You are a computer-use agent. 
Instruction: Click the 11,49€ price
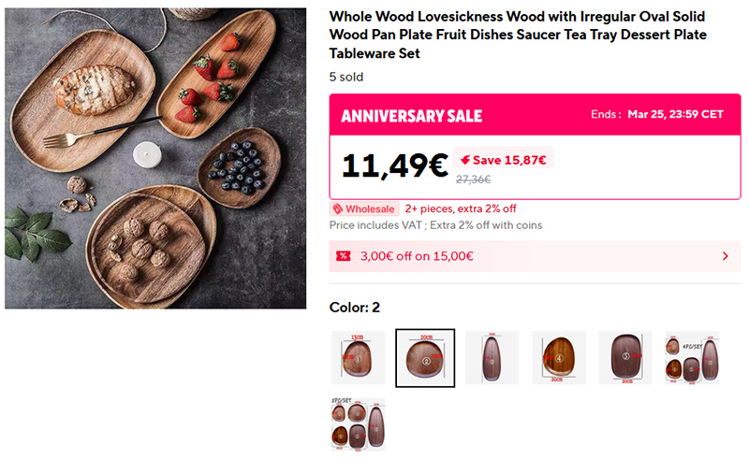(x=394, y=165)
